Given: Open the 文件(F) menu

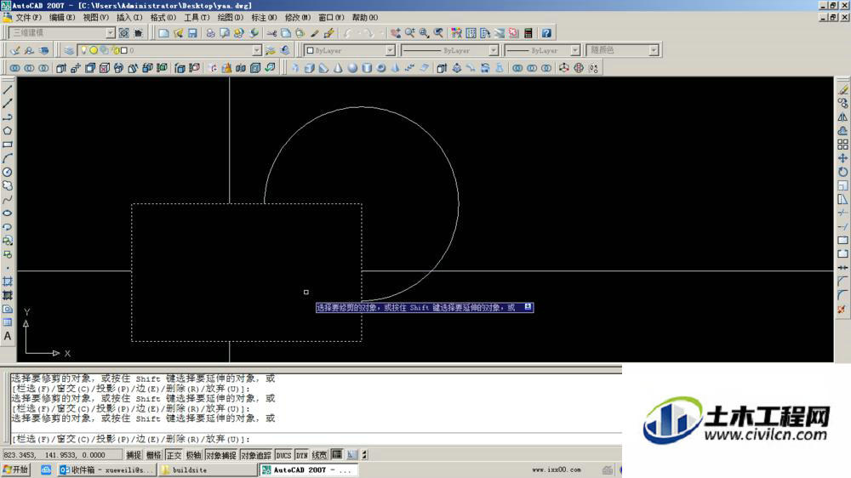Looking at the screenshot, I should coord(28,17).
